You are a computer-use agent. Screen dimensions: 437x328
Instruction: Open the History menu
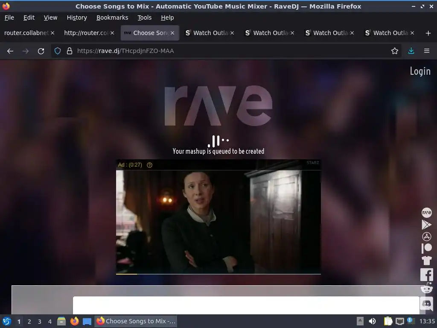pyautogui.click(x=77, y=18)
